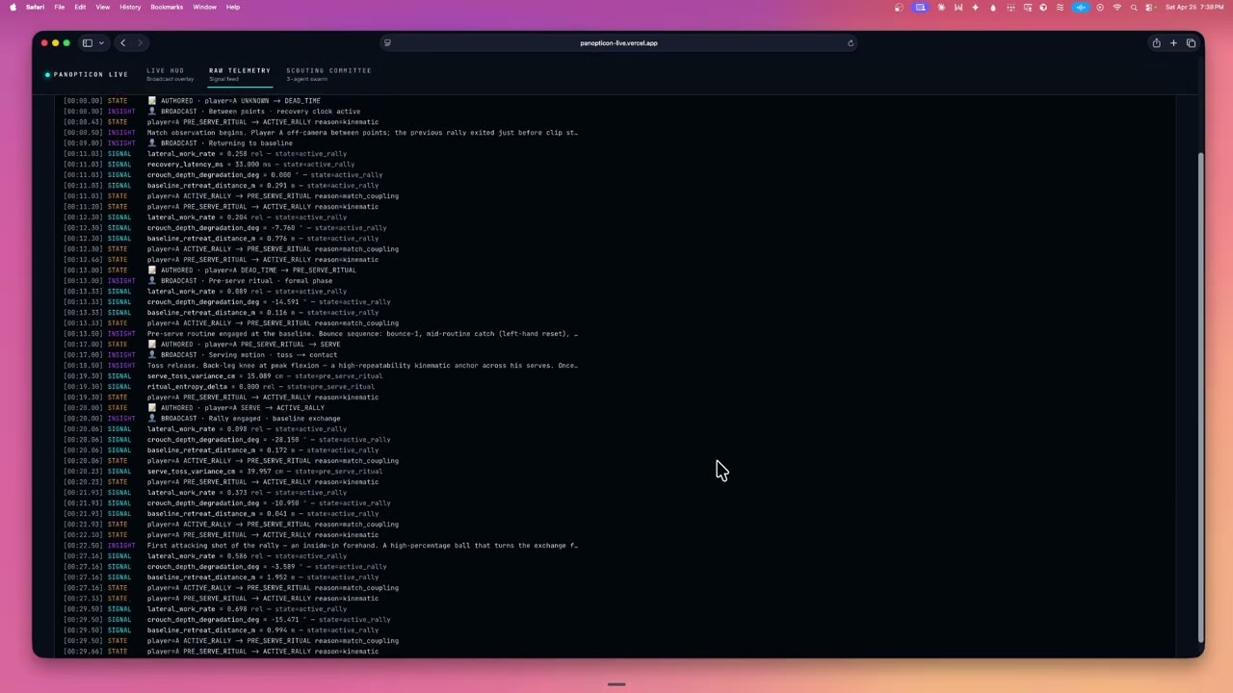Click the play-circle menu bar icon

(x=1100, y=7)
